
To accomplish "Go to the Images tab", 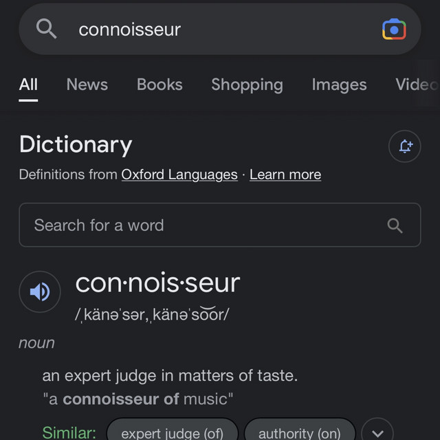I will point(339,85).
